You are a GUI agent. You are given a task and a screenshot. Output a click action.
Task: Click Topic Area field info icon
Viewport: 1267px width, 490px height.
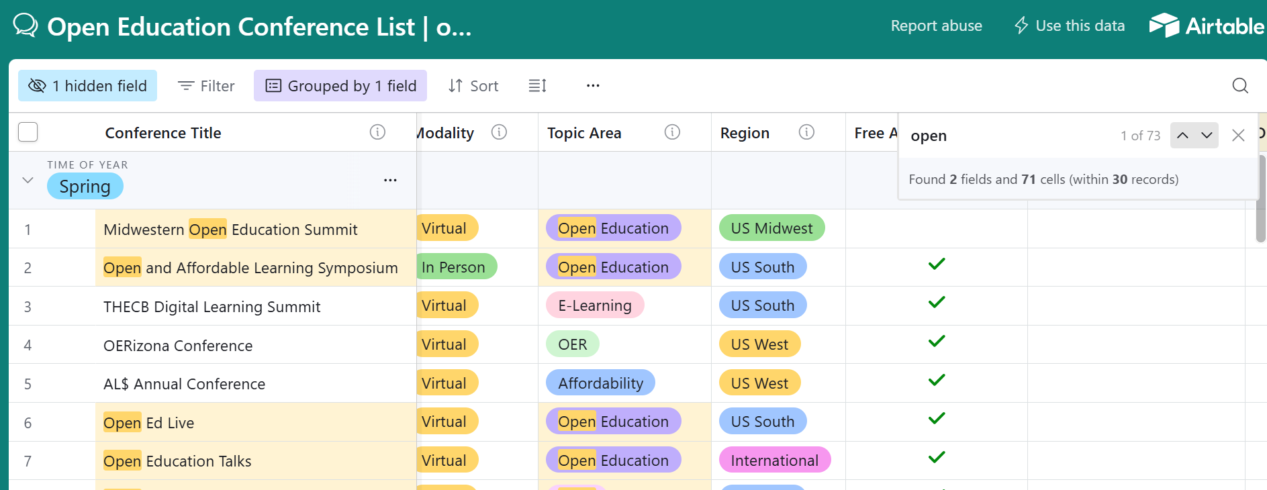(x=672, y=132)
